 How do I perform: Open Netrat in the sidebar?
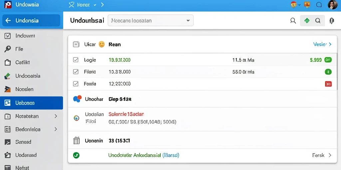coord(22,168)
